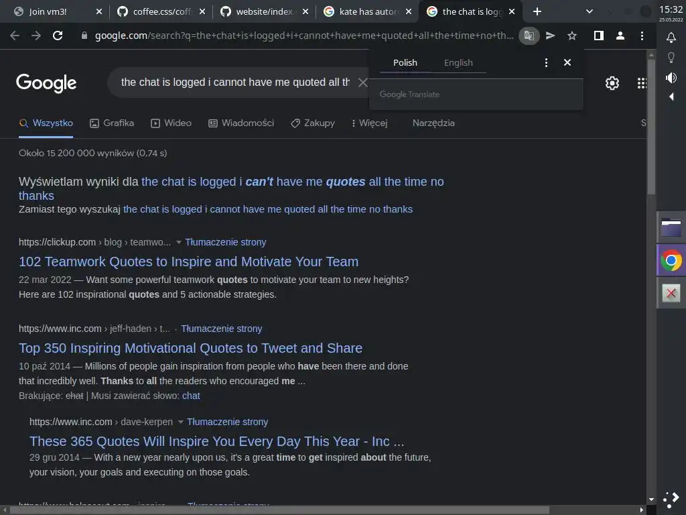Viewport: 686px width, 515px height.
Task: Open a new browser tab
Action: pyautogui.click(x=537, y=12)
